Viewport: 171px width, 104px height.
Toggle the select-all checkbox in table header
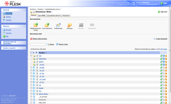point(31,53)
